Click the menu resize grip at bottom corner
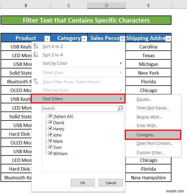 [123, 190]
